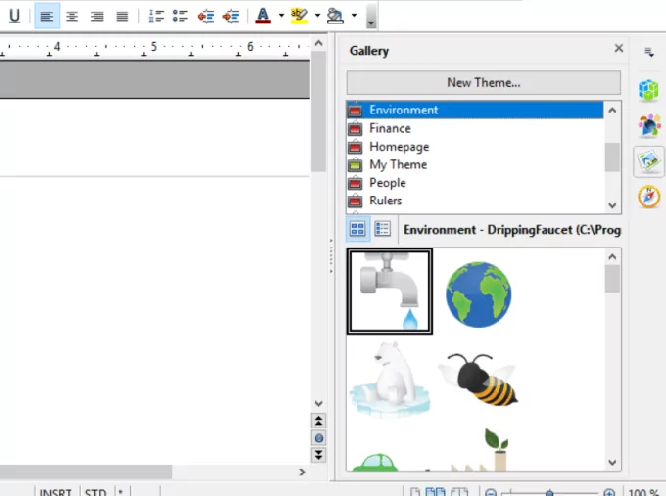This screenshot has width=666, height=496.
Task: Select the Earth globe image
Action: [479, 294]
